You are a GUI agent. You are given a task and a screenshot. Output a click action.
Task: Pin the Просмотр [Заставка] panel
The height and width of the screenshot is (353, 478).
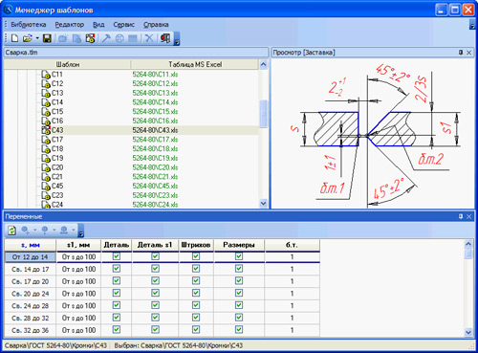[x=461, y=53]
